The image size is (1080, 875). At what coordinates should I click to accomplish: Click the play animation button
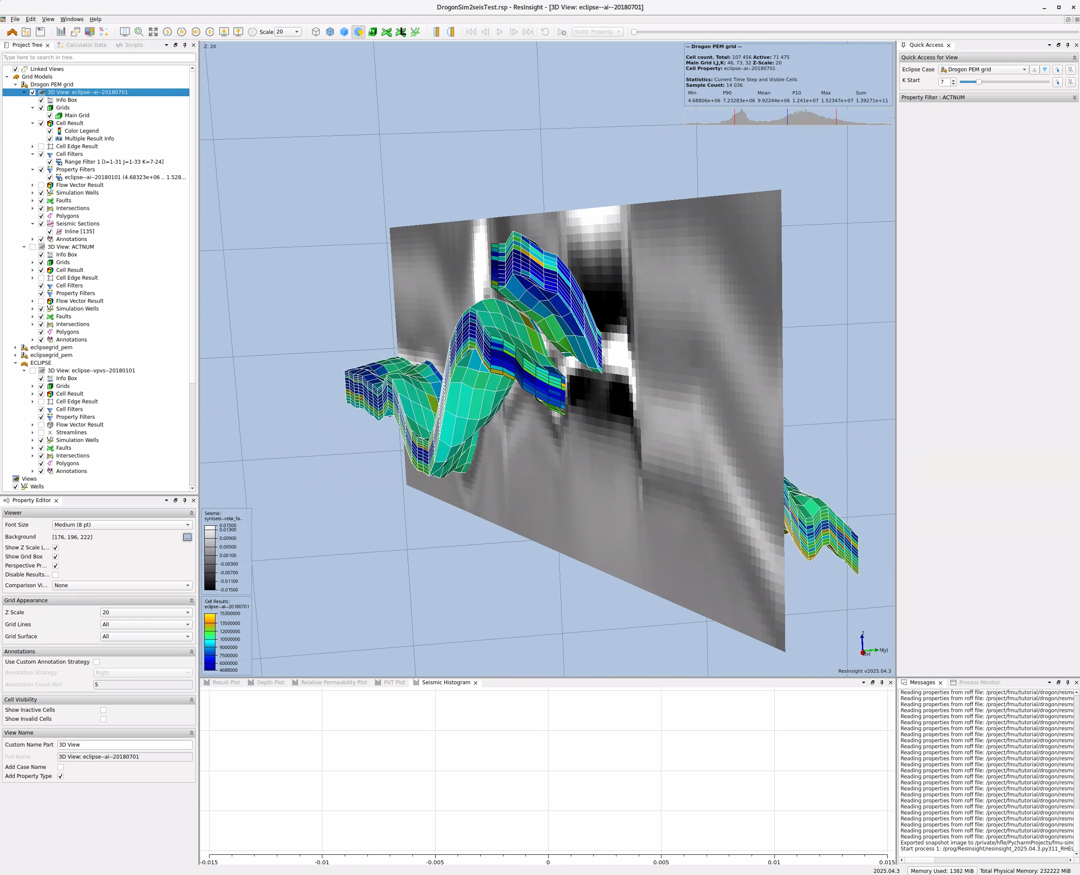tap(499, 32)
